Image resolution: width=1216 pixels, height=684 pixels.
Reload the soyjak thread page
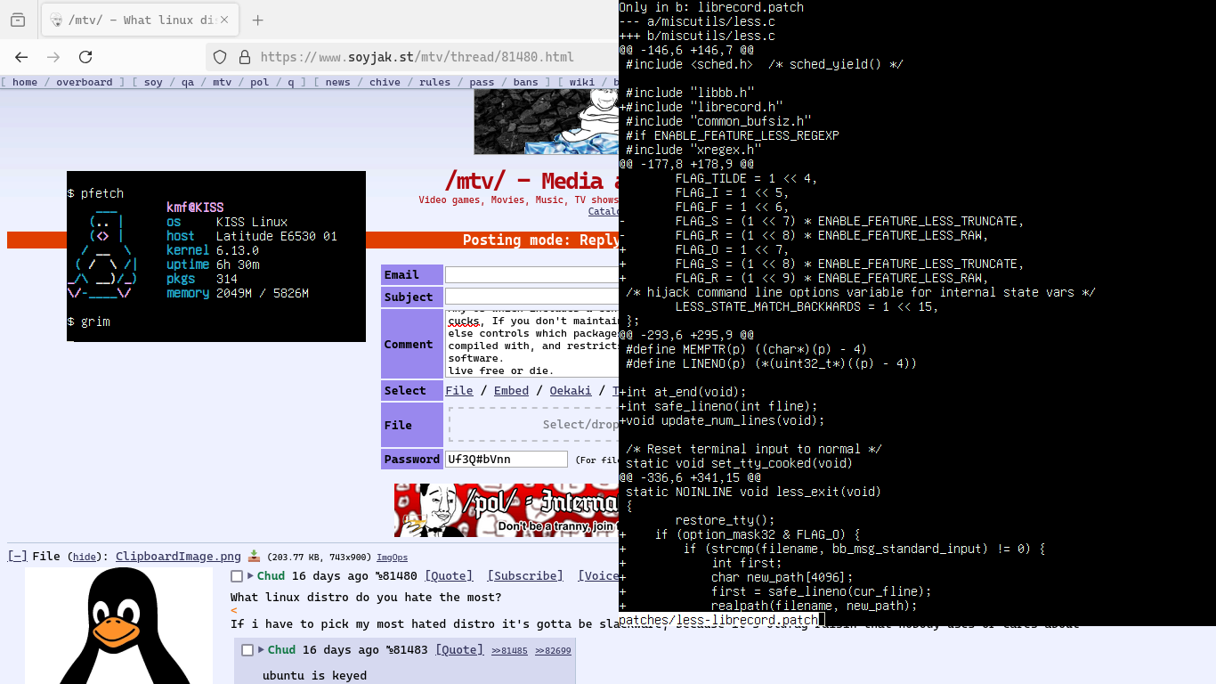tap(85, 57)
